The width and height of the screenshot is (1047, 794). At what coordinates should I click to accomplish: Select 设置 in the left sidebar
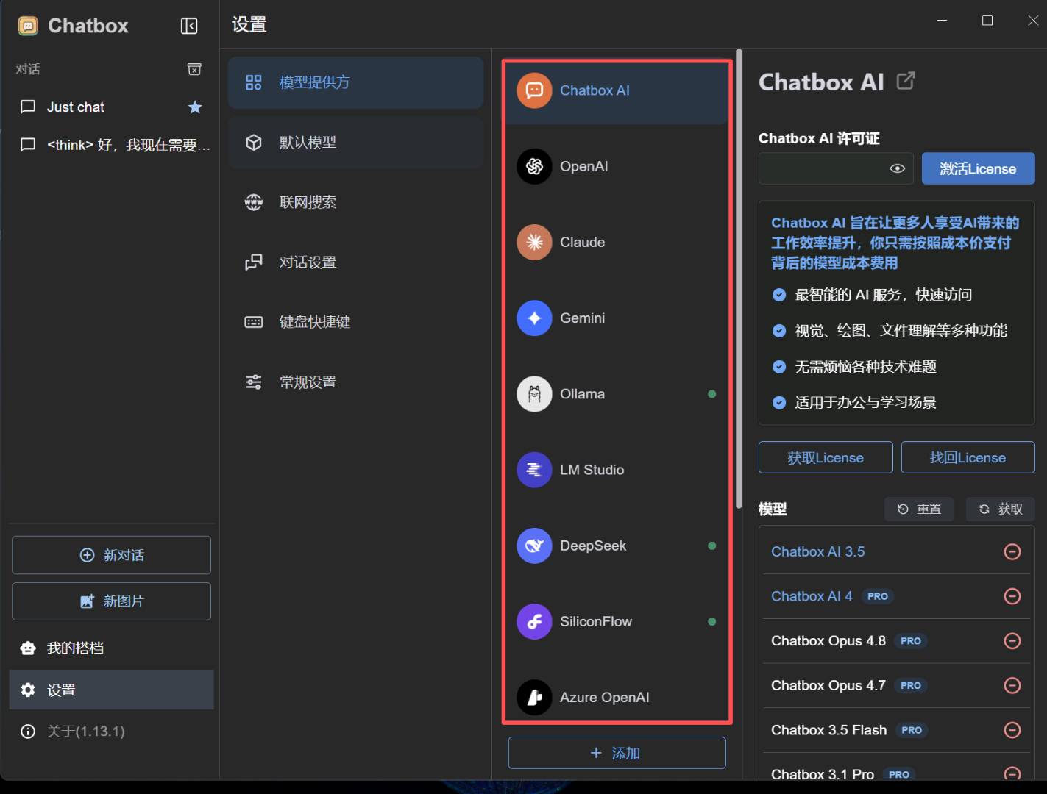tap(111, 690)
